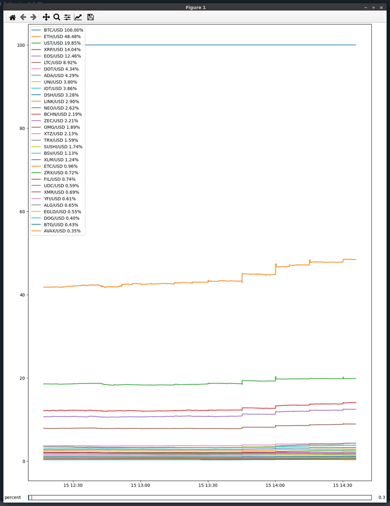Image resolution: width=390 pixels, height=506 pixels.
Task: Click the ZRX/USD 0.72% legend entry
Action: (x=55, y=173)
